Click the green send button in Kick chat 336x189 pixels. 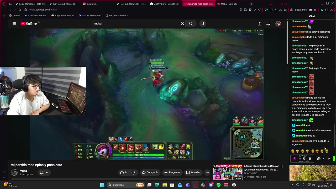(x=334, y=159)
